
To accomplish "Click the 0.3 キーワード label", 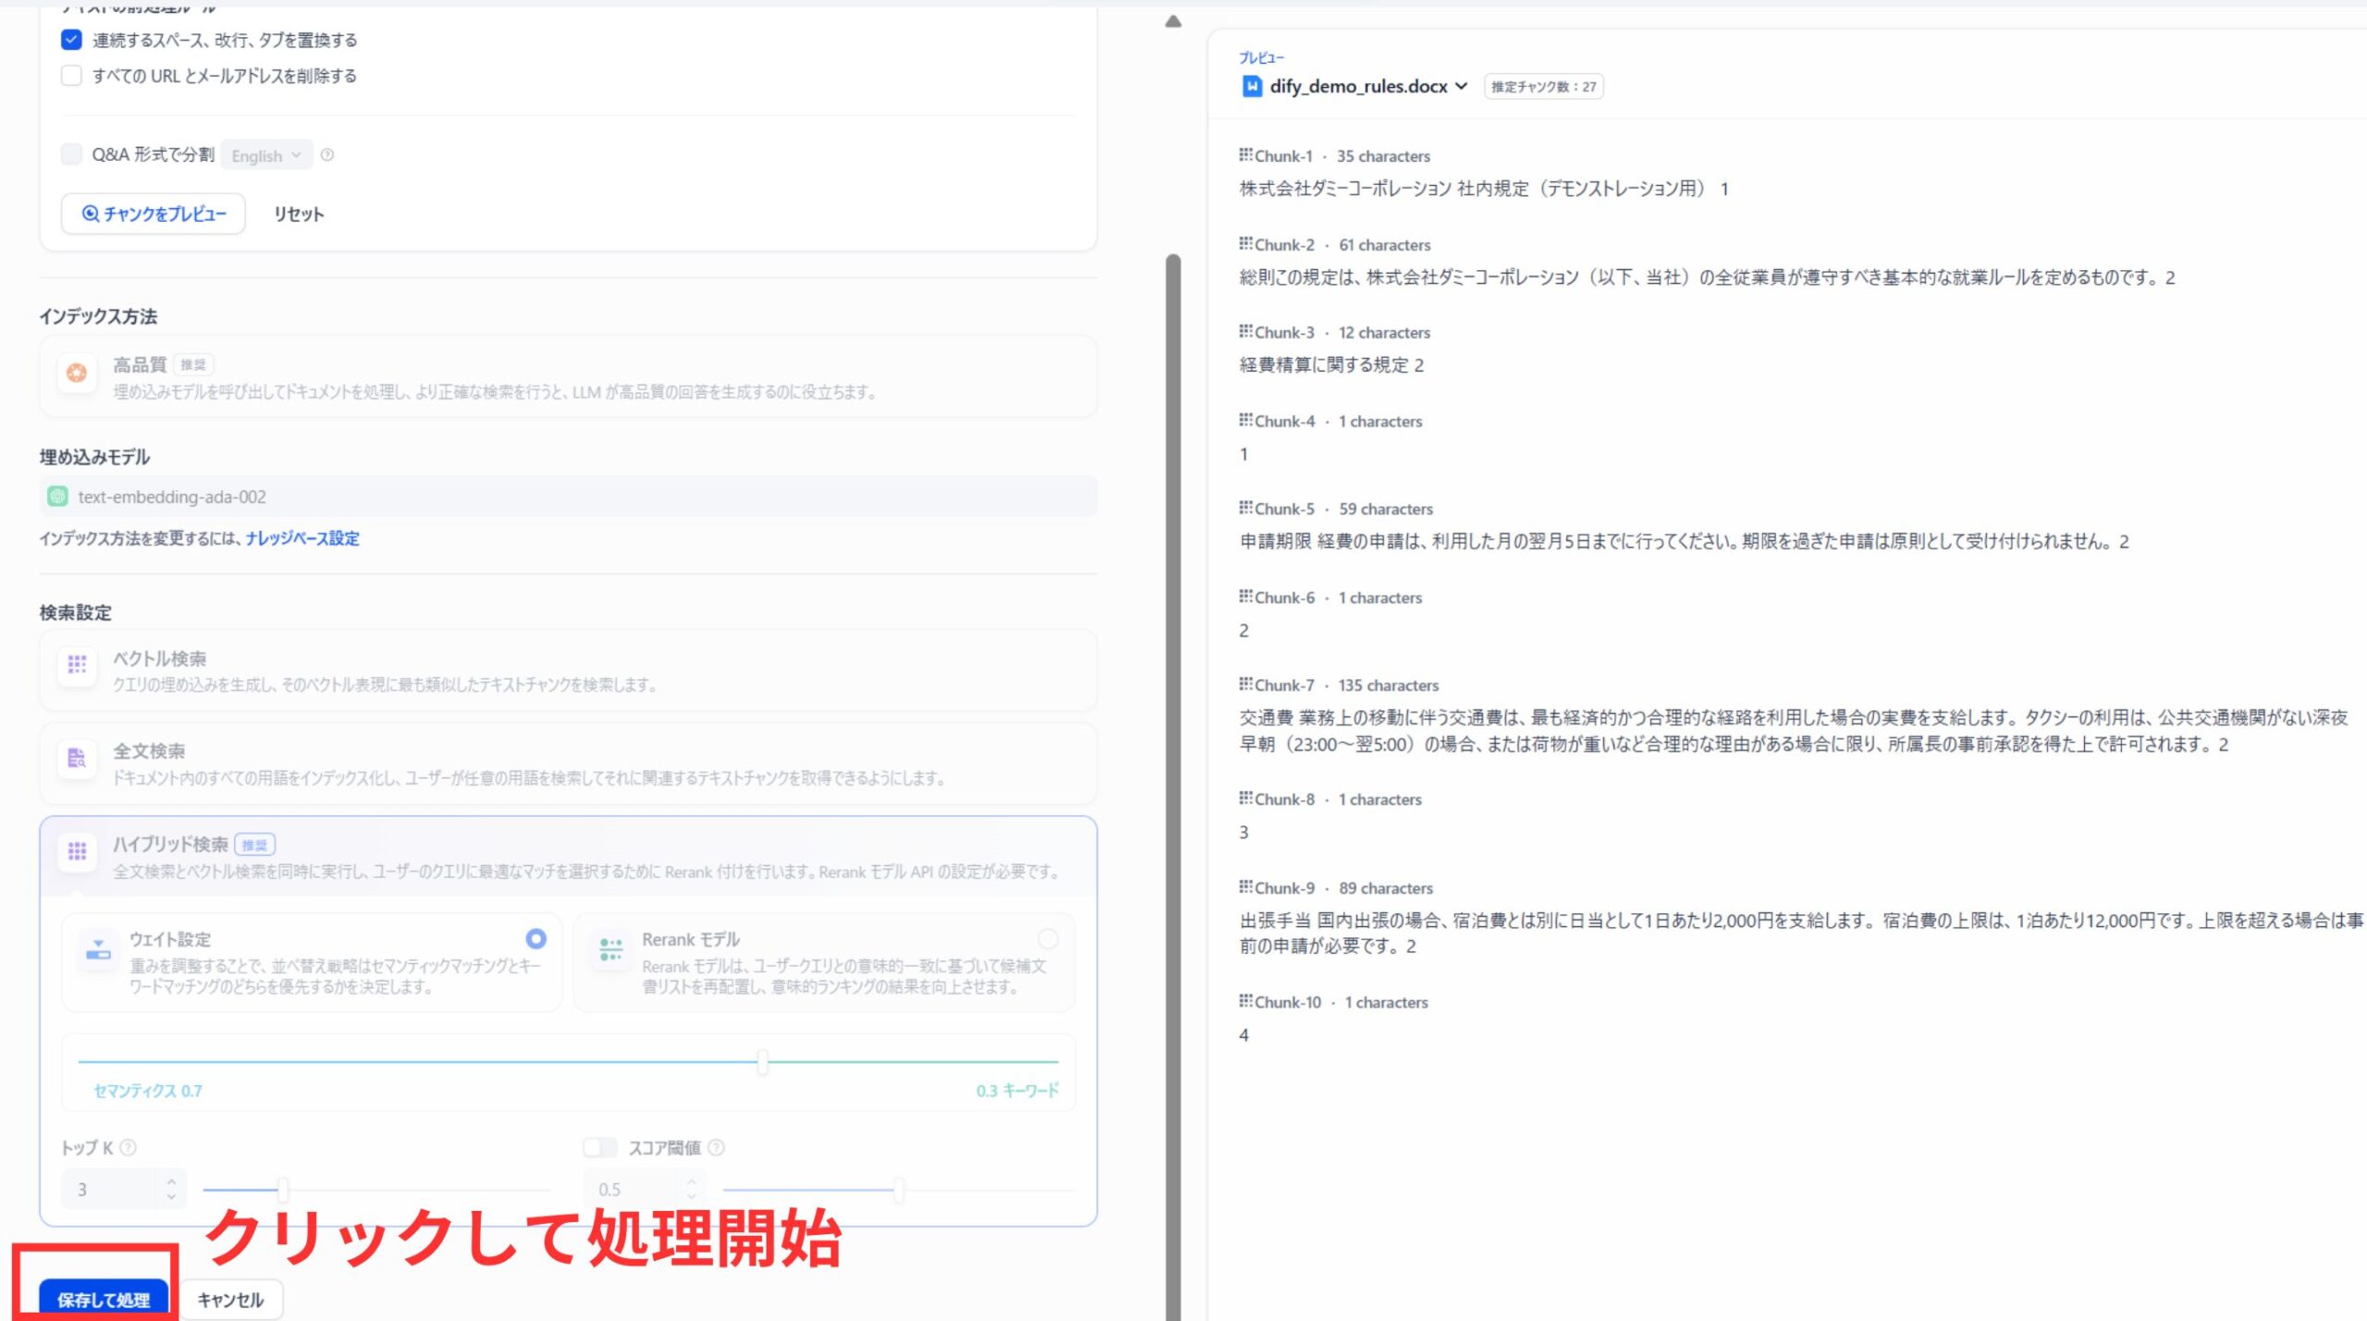I will 1017,1091.
